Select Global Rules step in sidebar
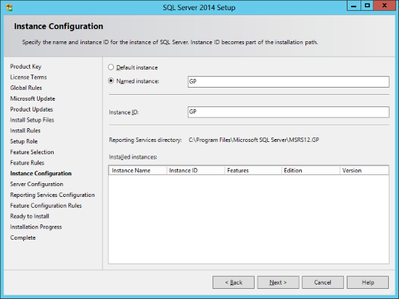399x299 pixels. (26, 88)
